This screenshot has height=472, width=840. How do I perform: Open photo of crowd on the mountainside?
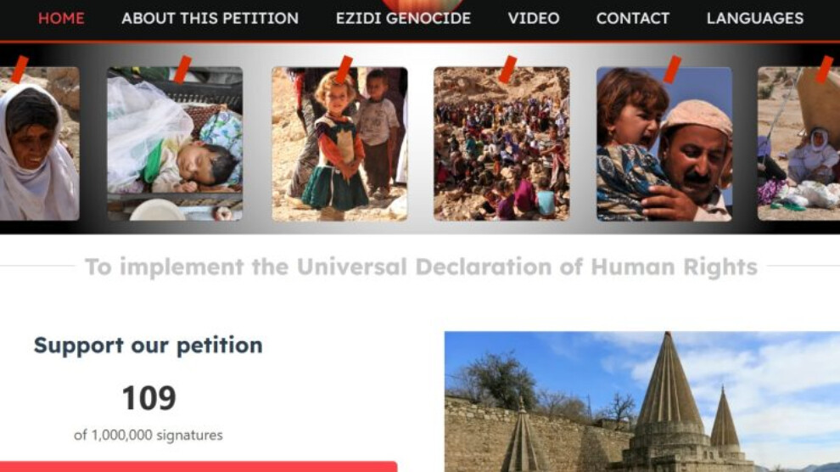pos(501,143)
